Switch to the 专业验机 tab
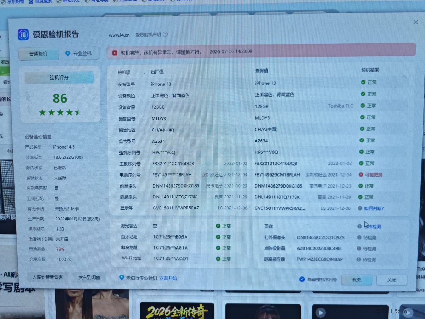Viewport: 425px width, 319px height. (x=79, y=54)
